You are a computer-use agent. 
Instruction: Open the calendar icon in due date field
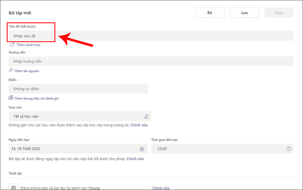point(142,149)
